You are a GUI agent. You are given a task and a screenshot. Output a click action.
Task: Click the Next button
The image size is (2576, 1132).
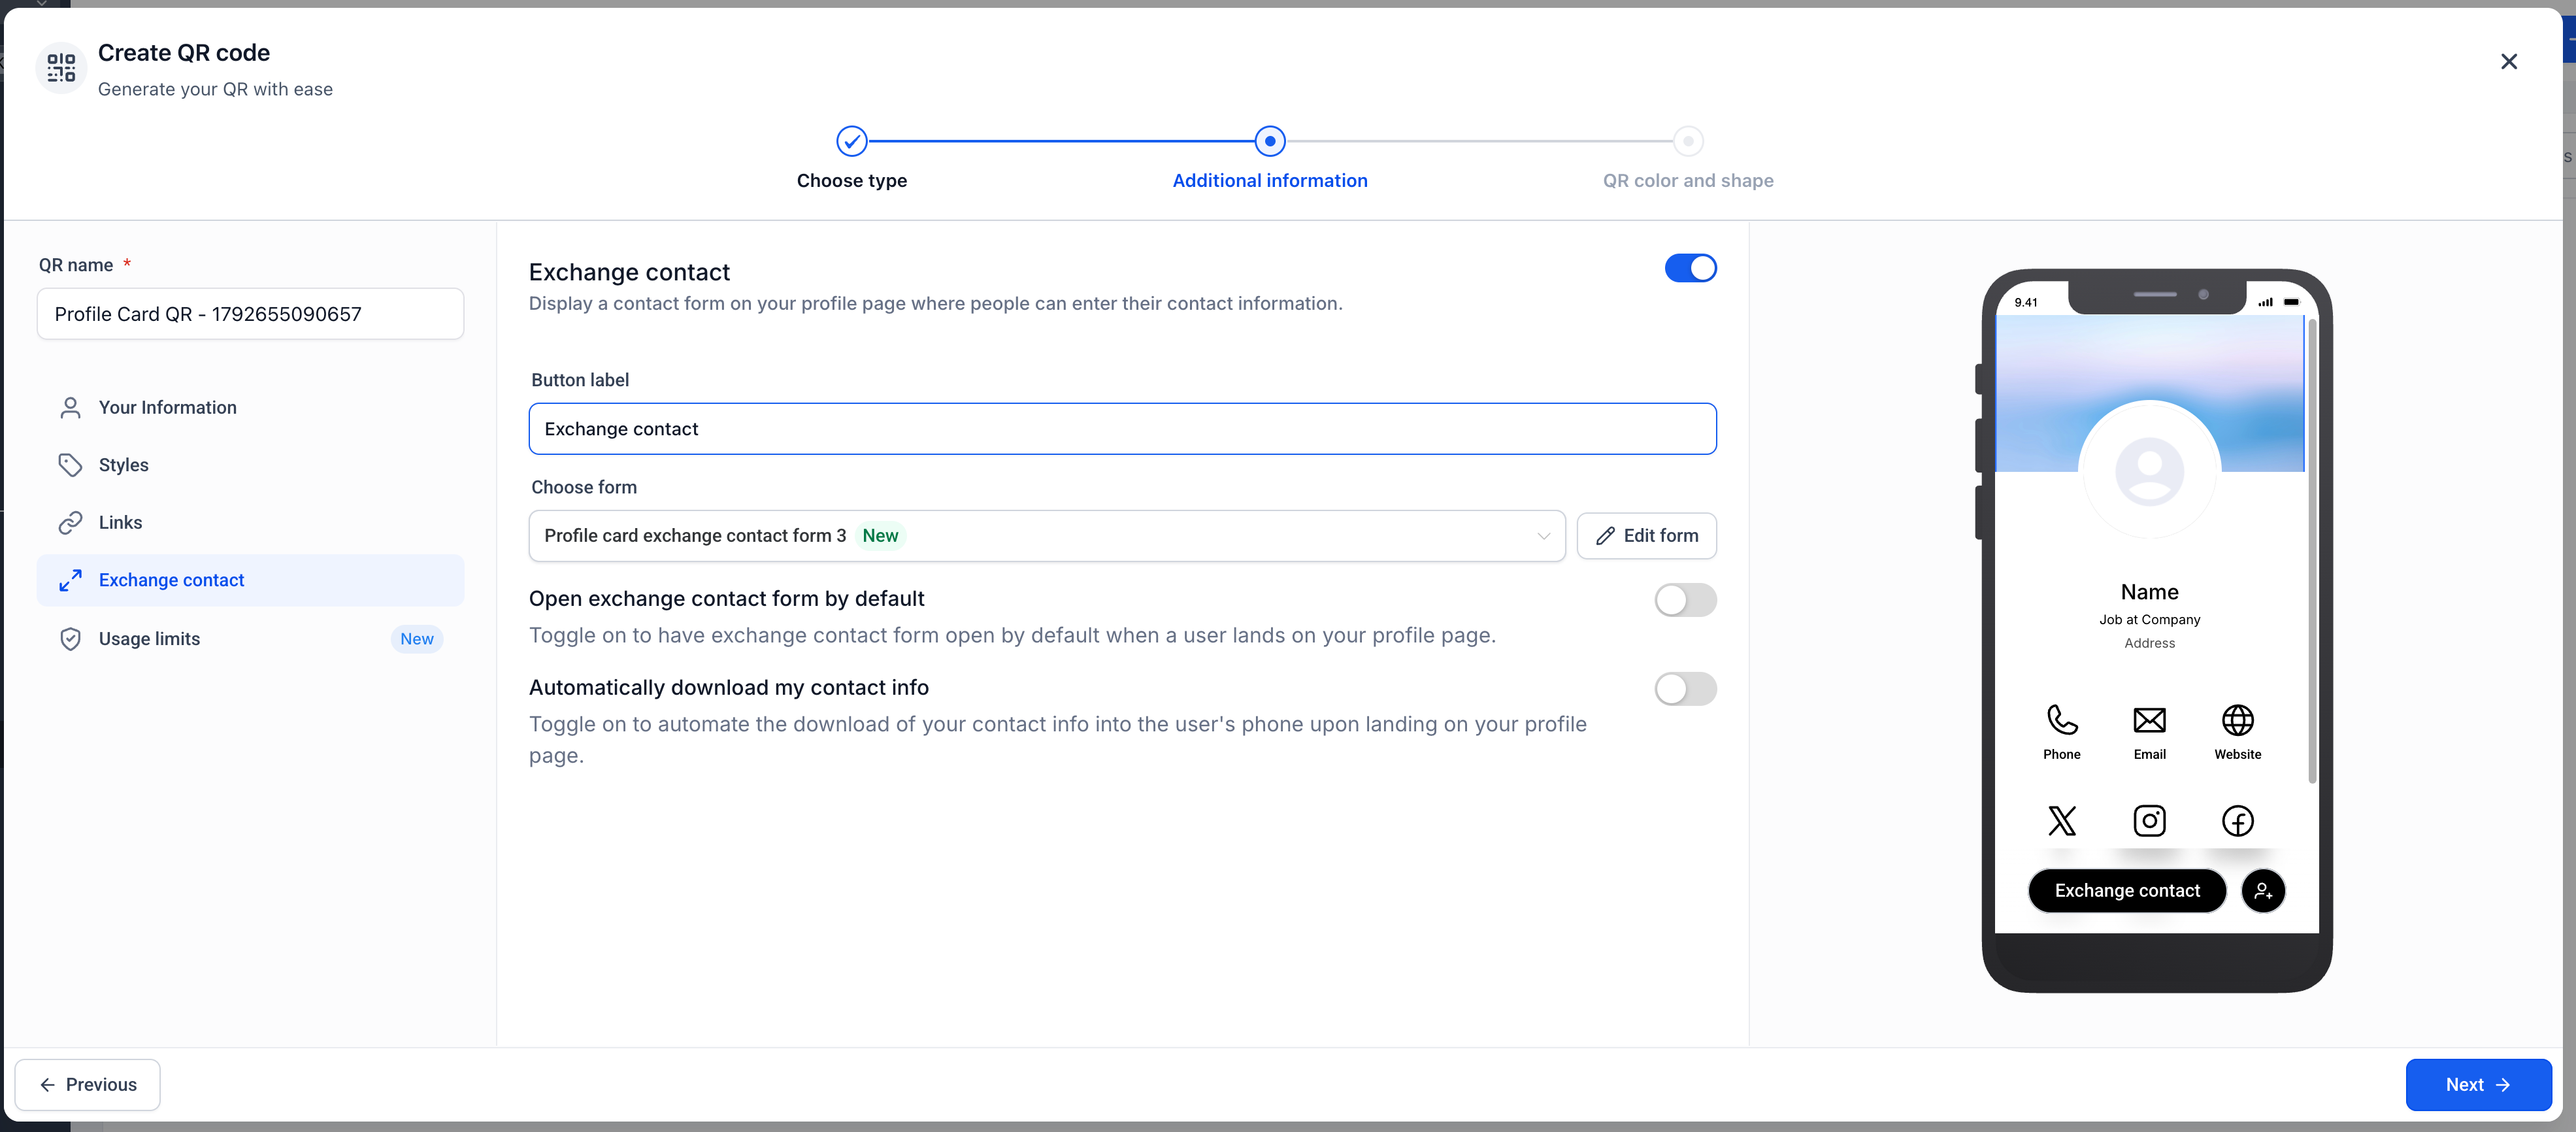click(2478, 1085)
